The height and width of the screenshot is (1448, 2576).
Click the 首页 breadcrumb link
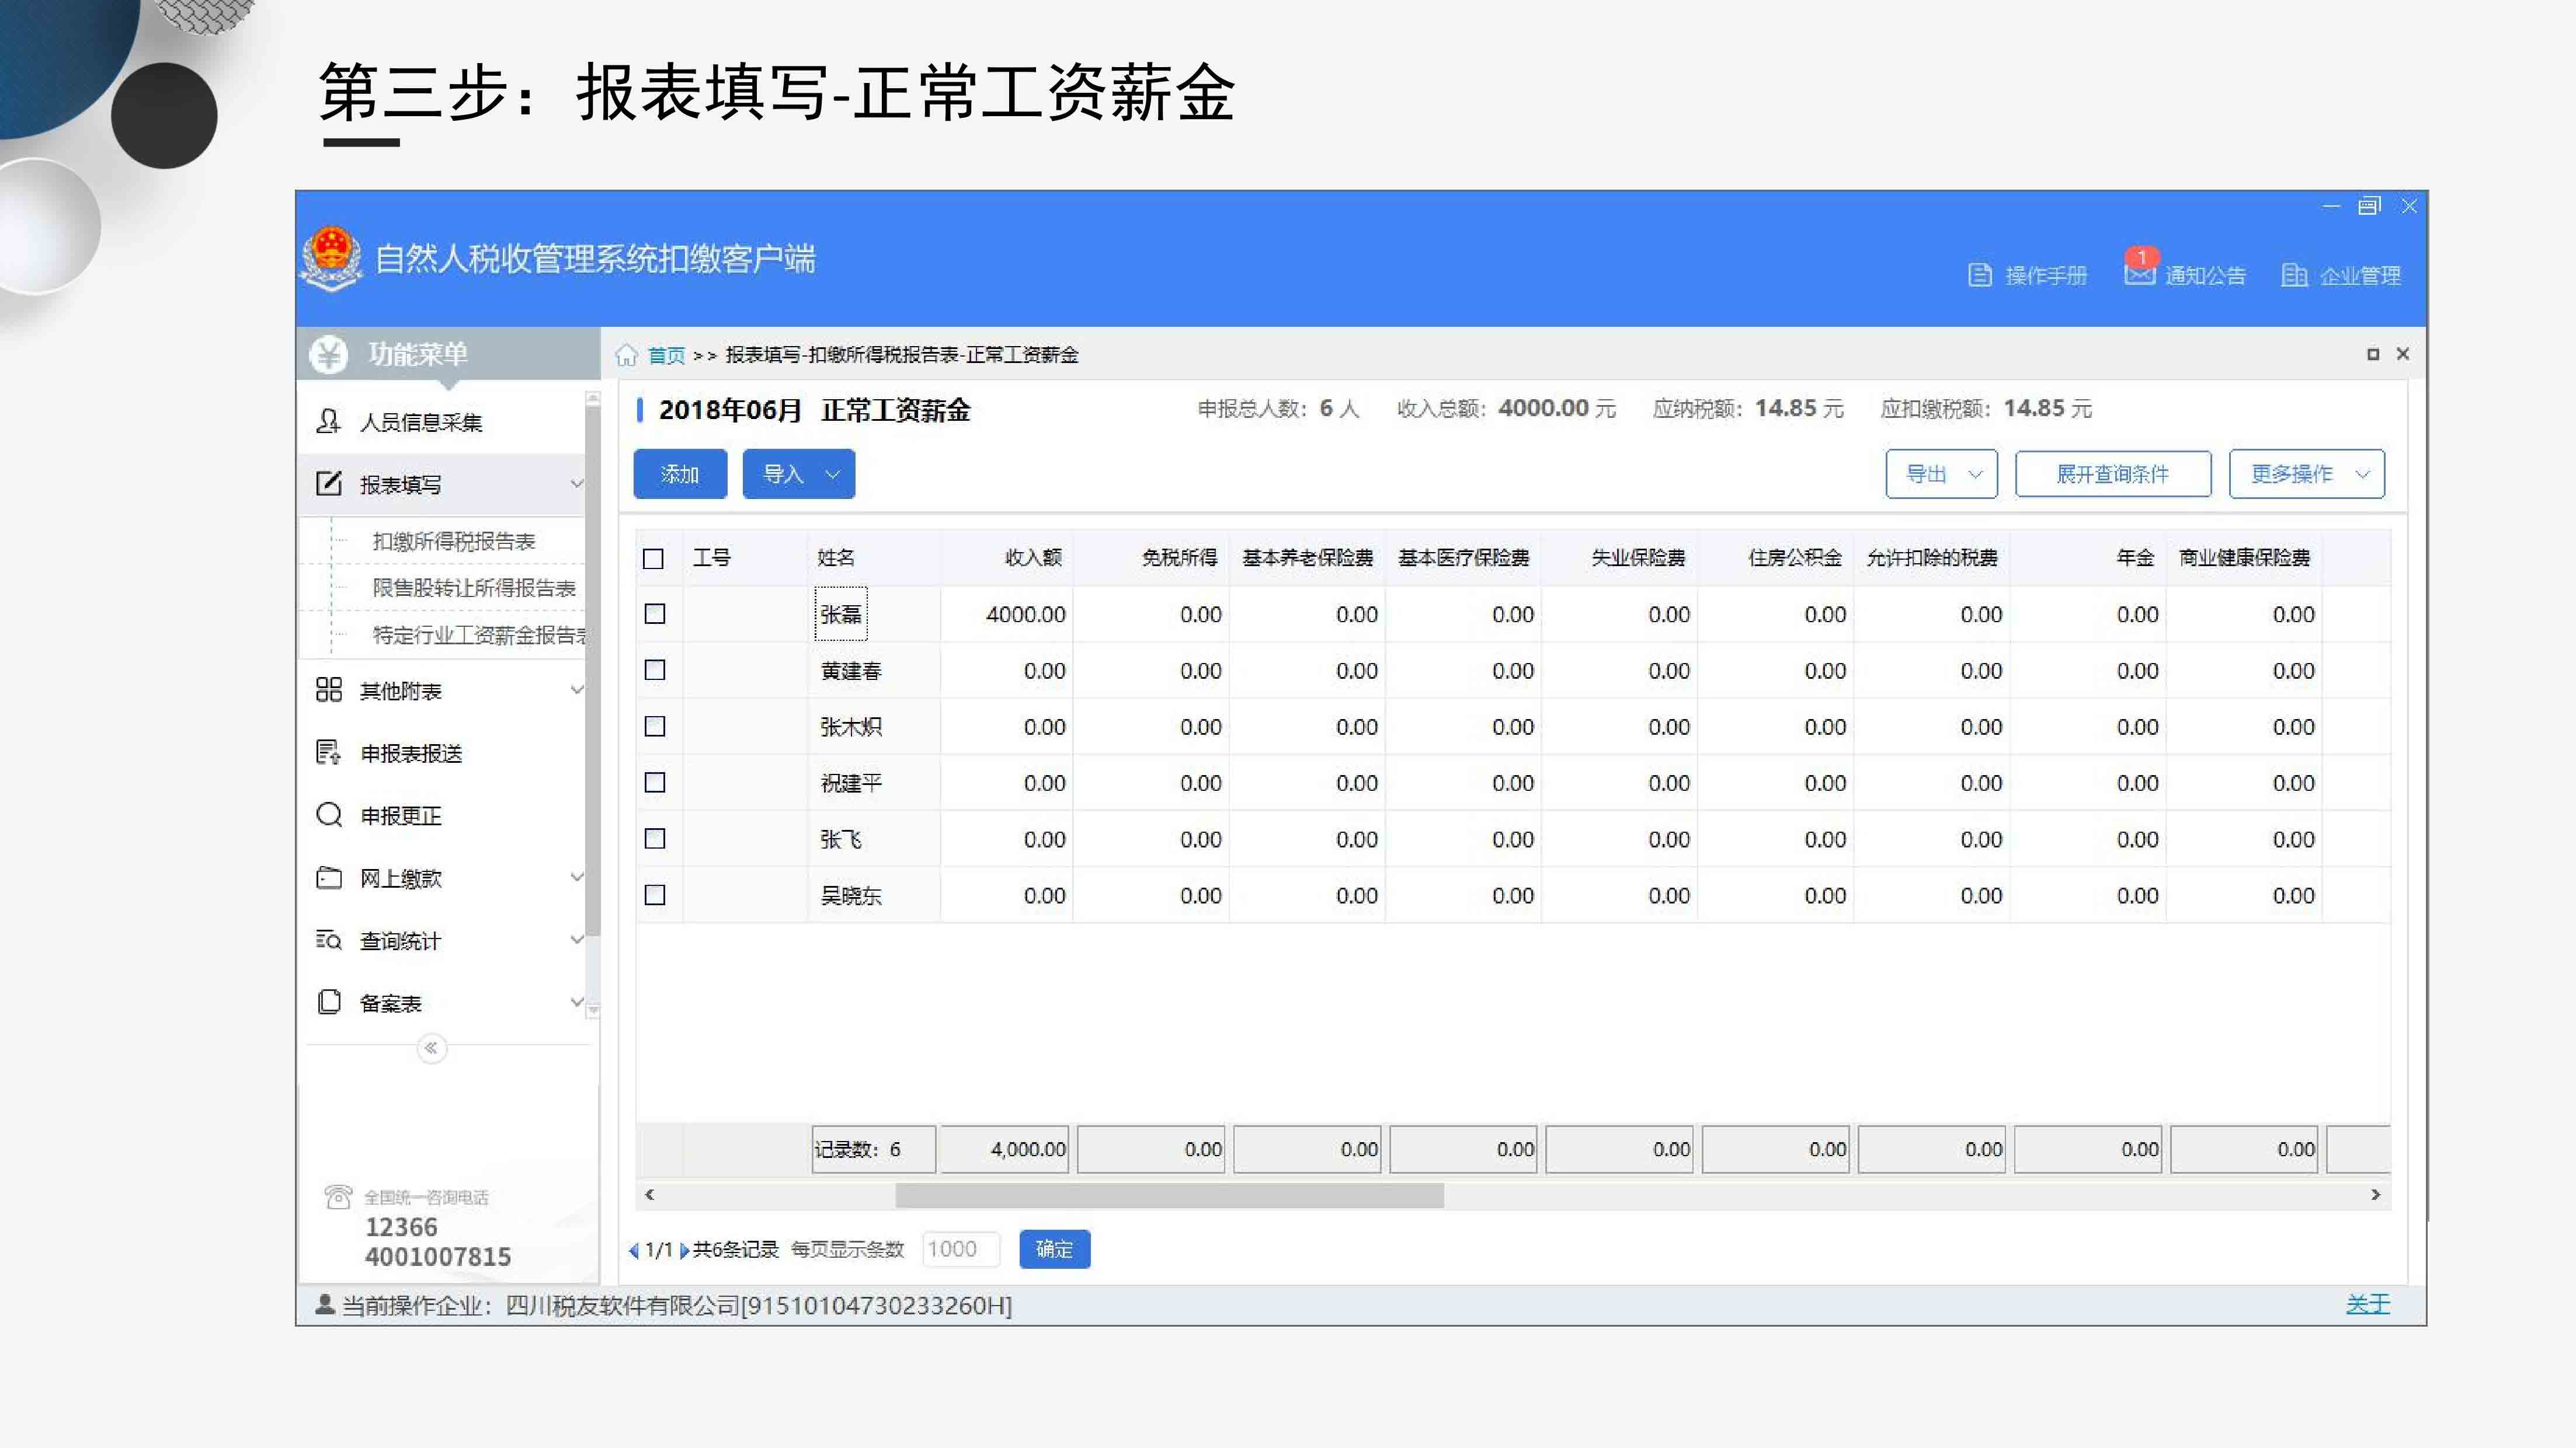tap(666, 356)
